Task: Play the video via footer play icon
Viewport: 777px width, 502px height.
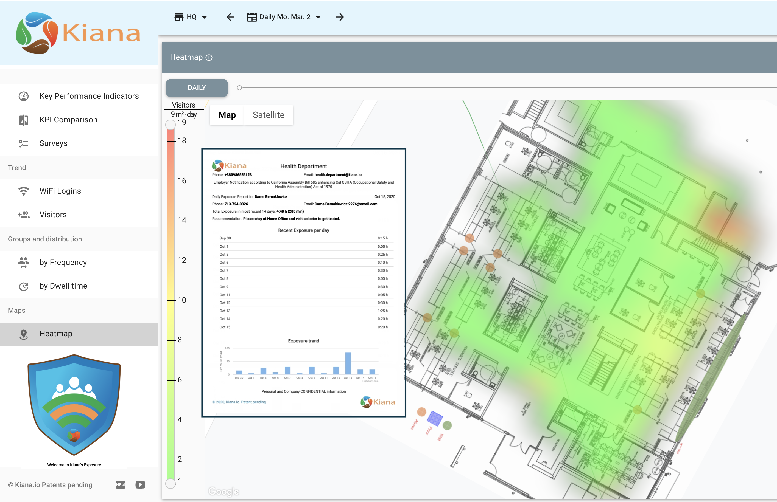Action: click(x=140, y=485)
